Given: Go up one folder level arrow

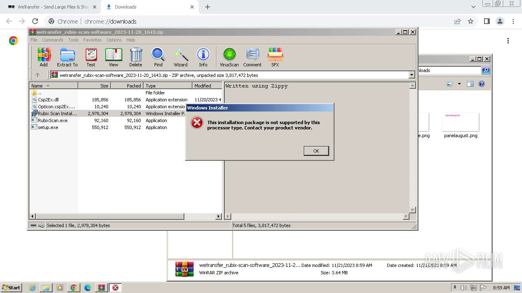Looking at the screenshot, I should tap(38, 75).
